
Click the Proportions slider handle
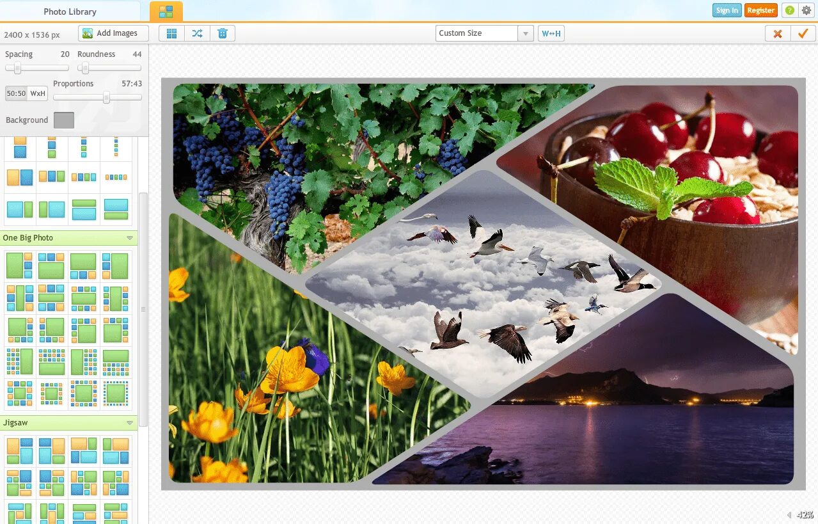pyautogui.click(x=106, y=98)
